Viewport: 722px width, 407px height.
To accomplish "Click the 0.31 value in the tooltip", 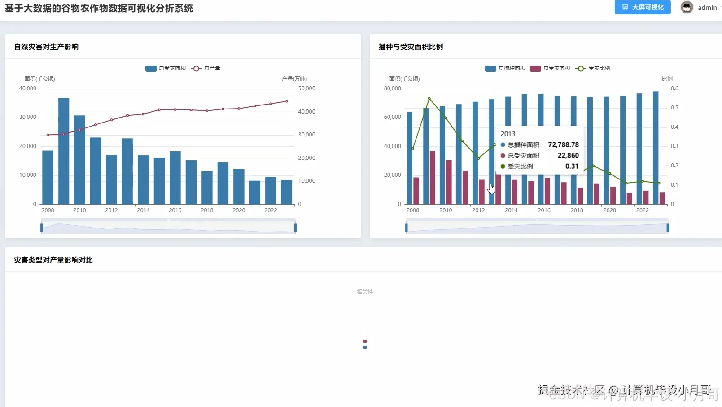I will [572, 166].
